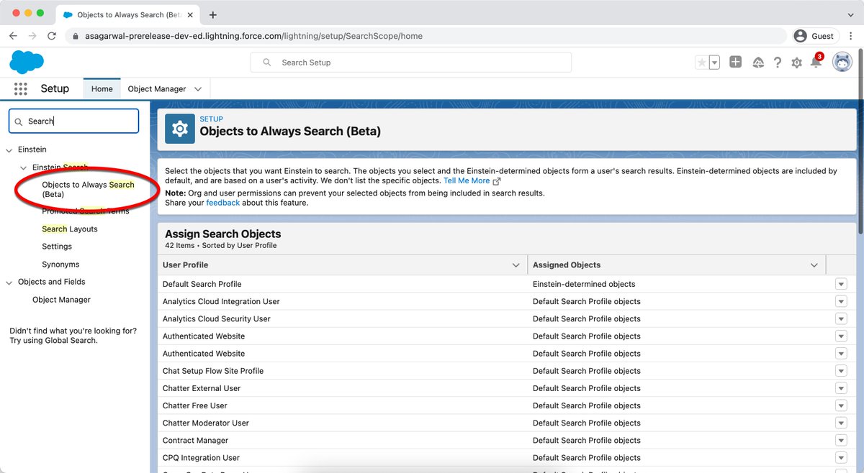Open row actions for Chatter External User

[841, 388]
